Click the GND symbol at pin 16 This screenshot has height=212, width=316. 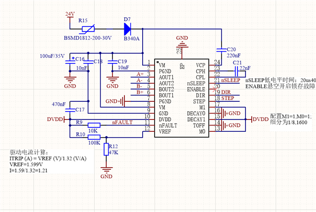click(231, 114)
